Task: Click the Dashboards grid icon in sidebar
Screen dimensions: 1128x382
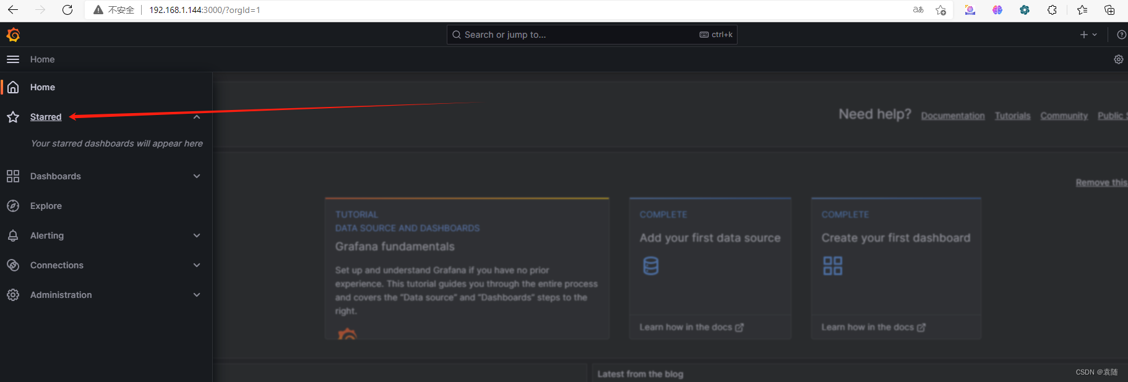Action: click(13, 176)
